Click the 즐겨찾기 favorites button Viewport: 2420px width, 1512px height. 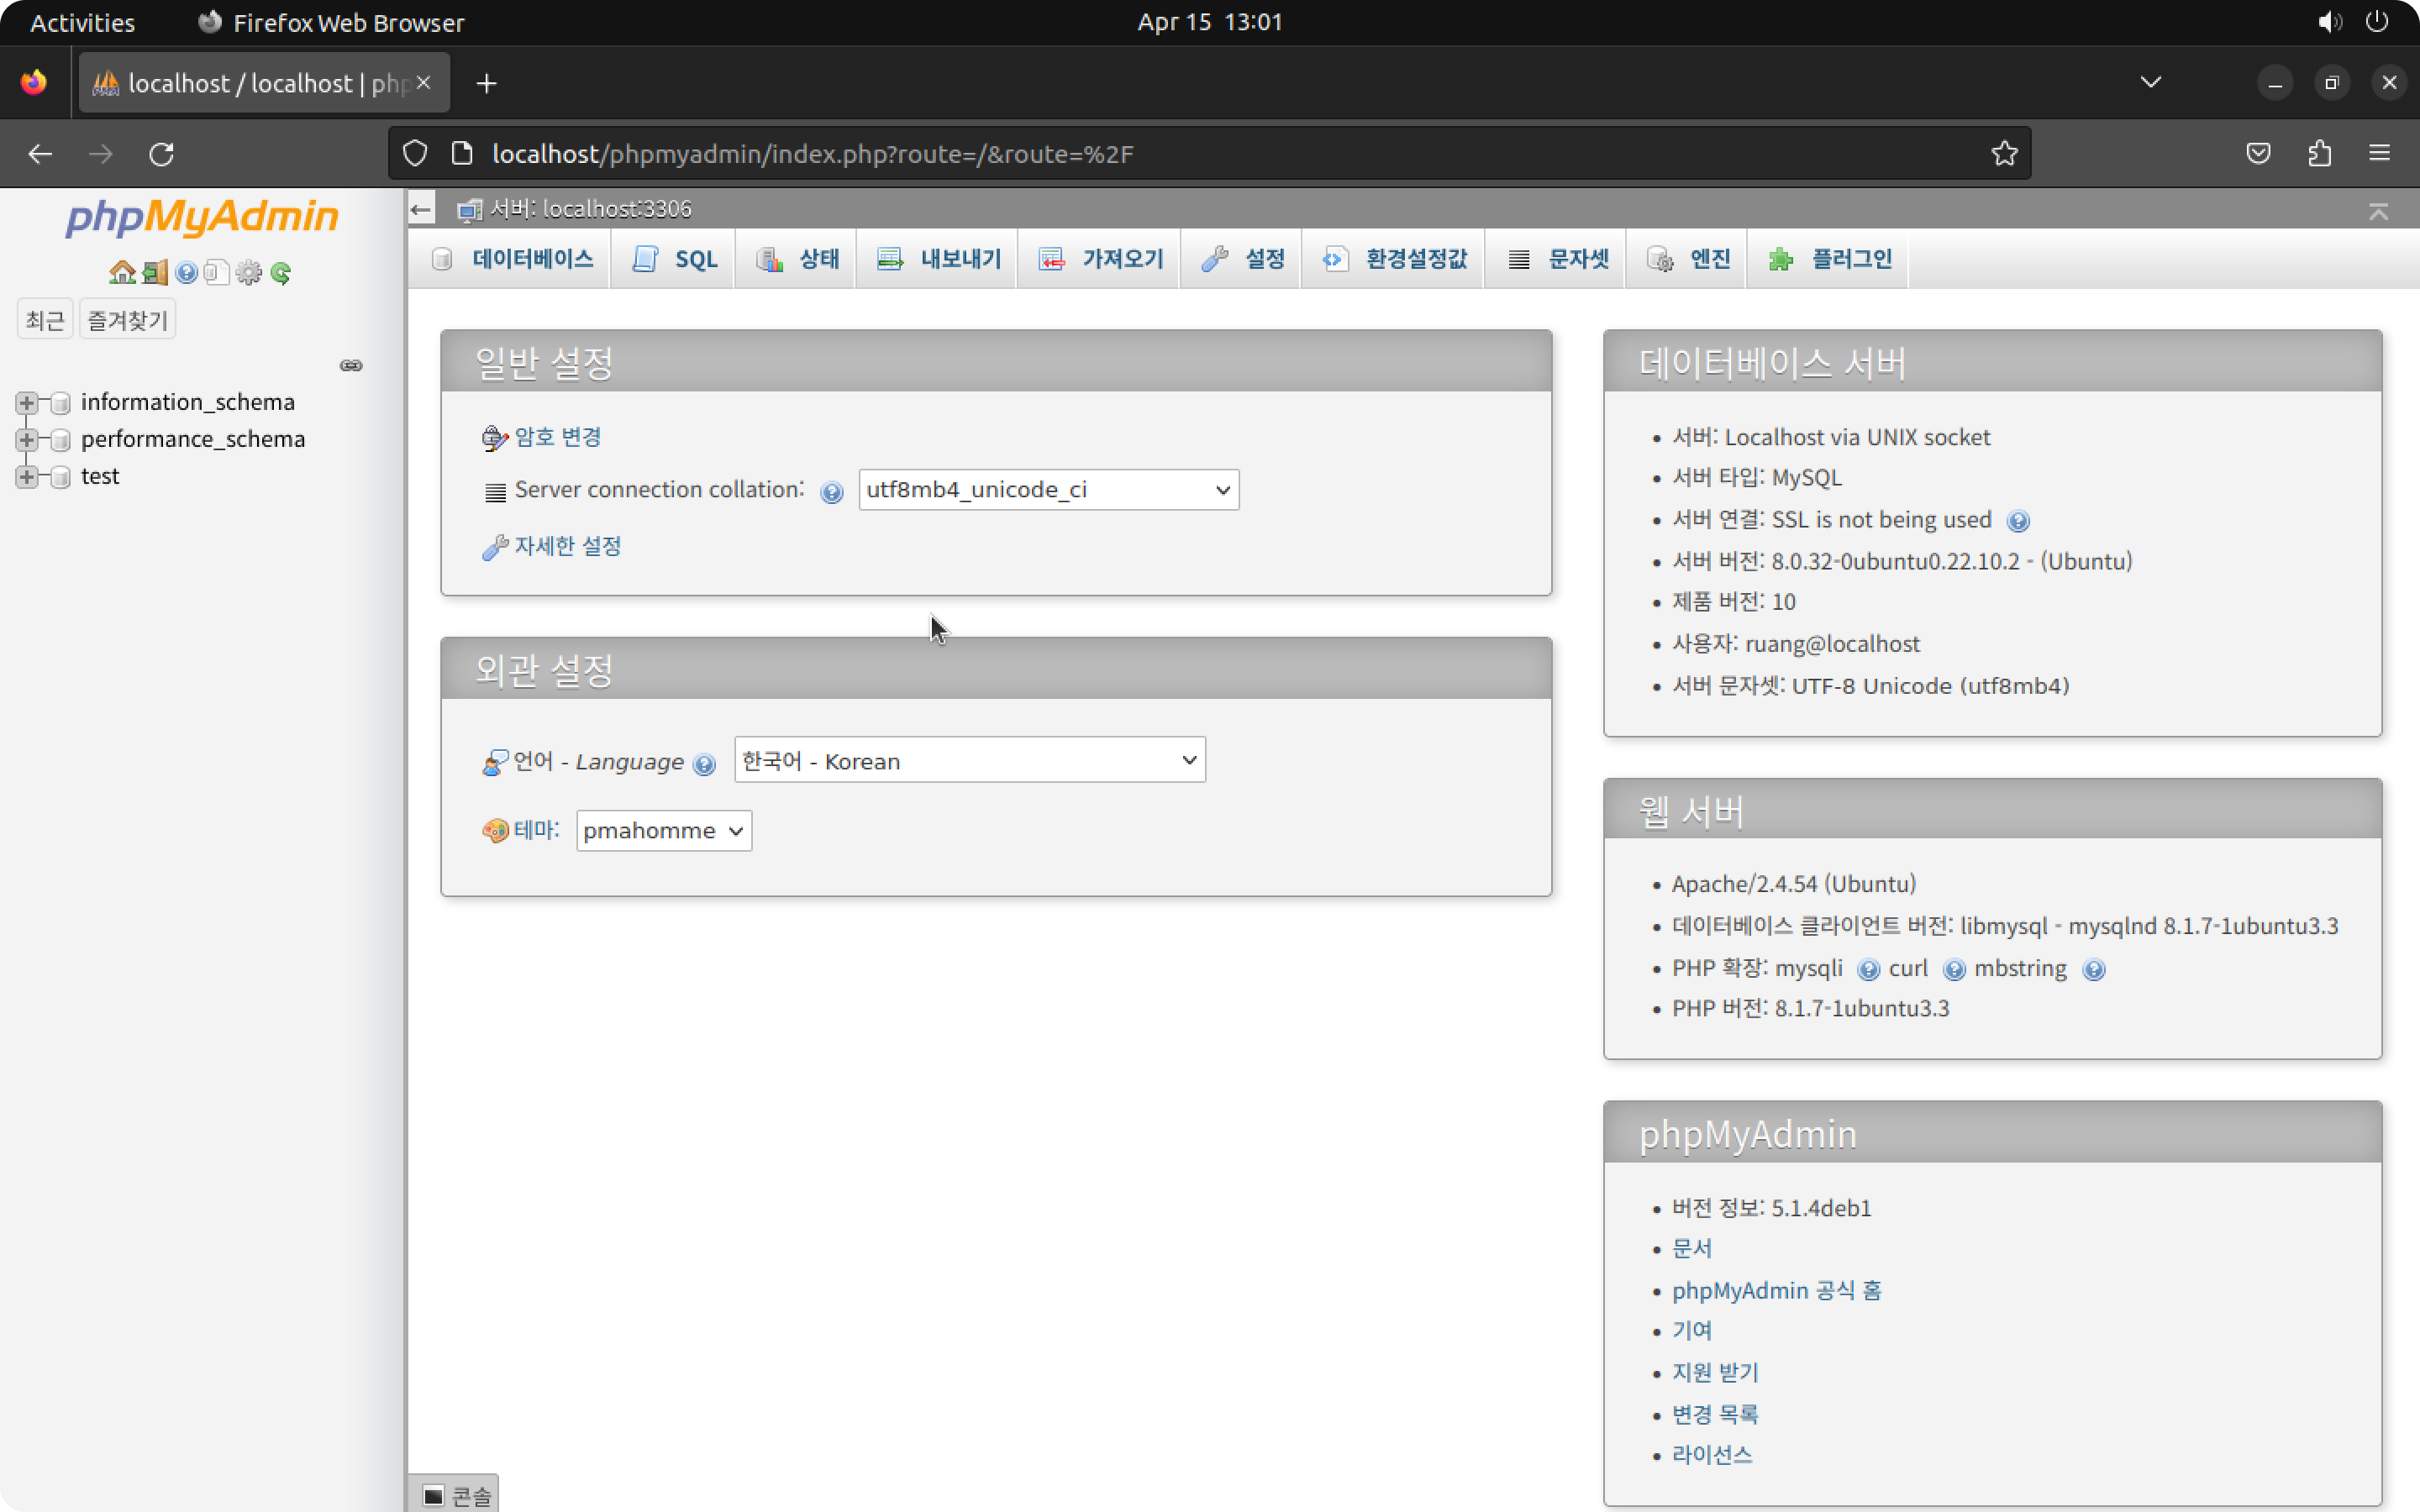128,320
